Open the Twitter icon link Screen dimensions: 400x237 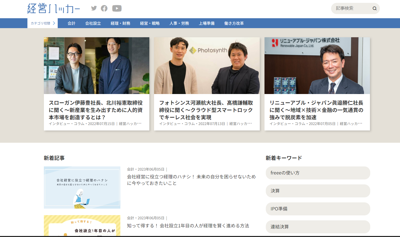[x=94, y=8]
